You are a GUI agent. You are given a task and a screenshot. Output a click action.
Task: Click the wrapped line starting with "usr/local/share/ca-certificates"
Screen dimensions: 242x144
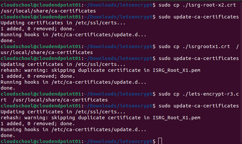click(x=47, y=52)
